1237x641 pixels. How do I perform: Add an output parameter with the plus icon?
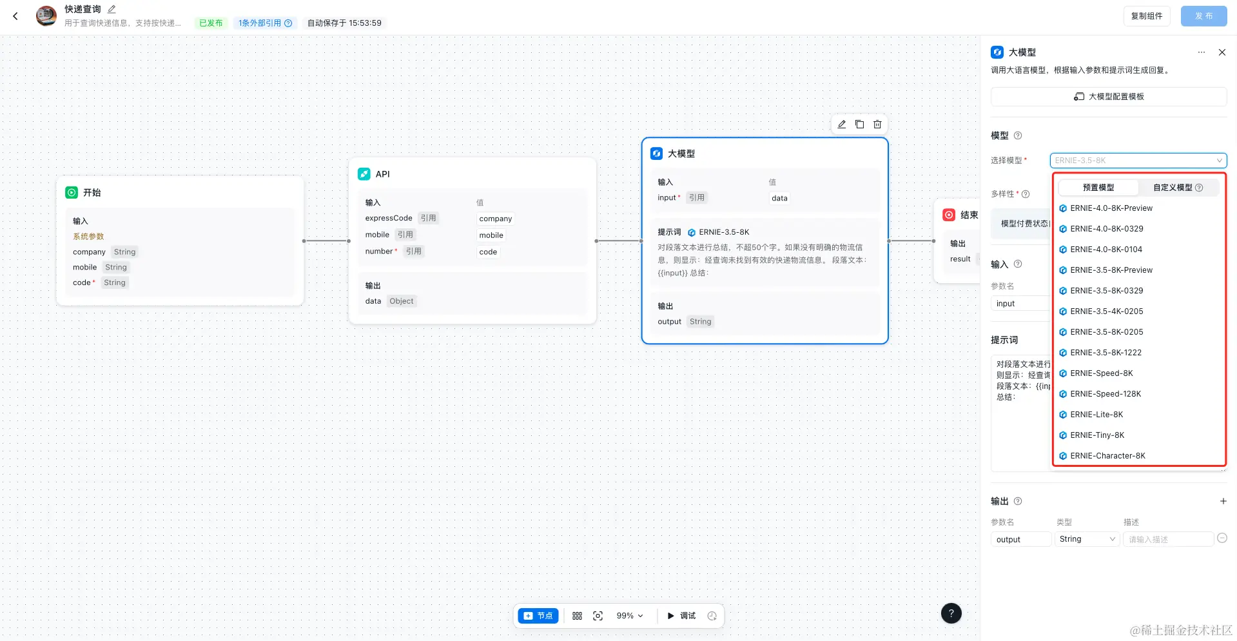(x=1223, y=501)
